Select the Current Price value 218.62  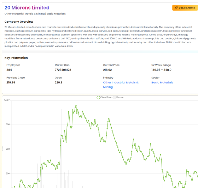pyautogui.click(x=107, y=70)
